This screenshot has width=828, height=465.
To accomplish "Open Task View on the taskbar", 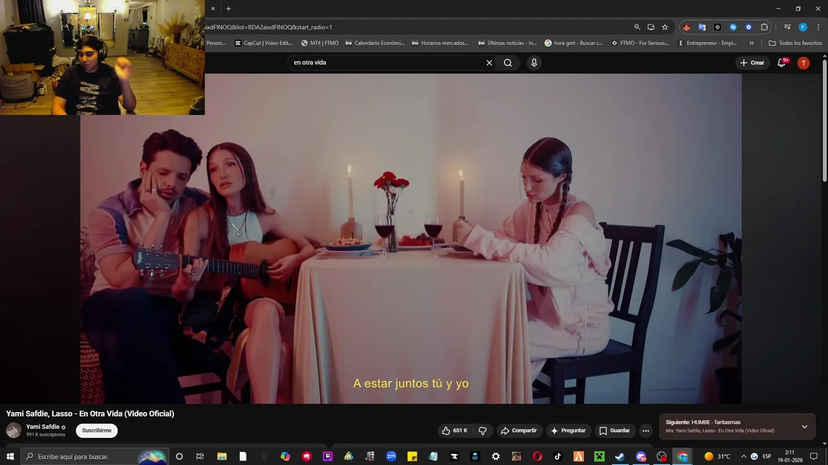I will click(x=200, y=457).
